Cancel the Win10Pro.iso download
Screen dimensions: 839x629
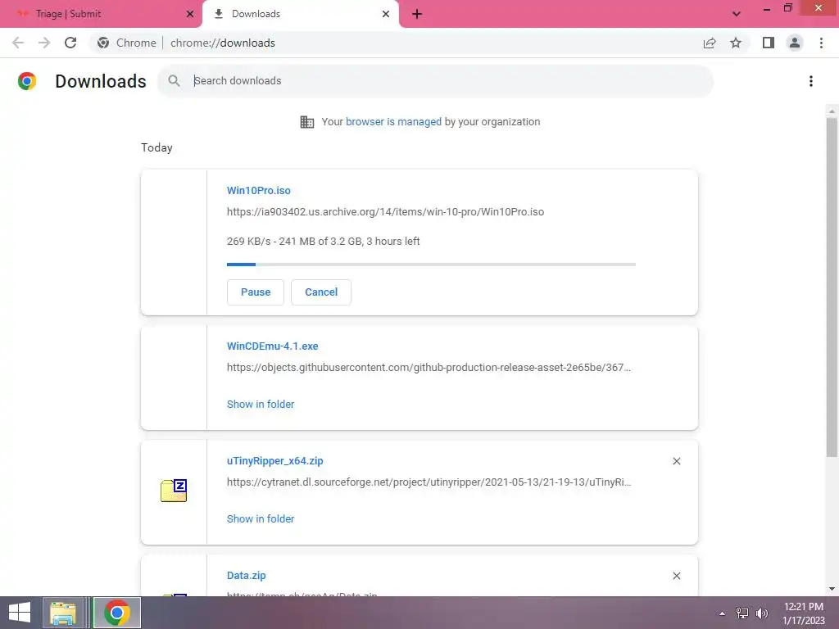coord(321,292)
